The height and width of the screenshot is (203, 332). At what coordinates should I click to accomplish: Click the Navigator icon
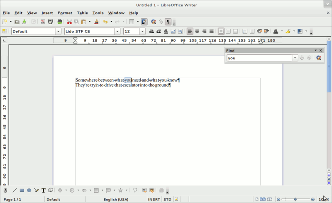(x=161, y=22)
